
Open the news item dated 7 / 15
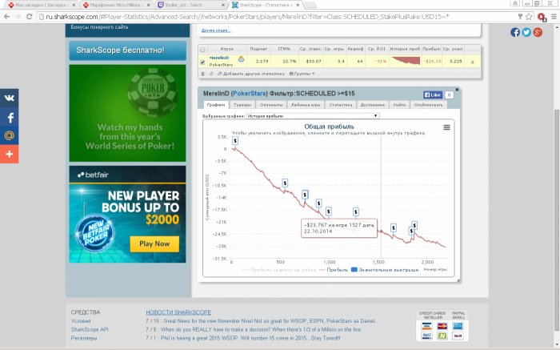point(262,320)
